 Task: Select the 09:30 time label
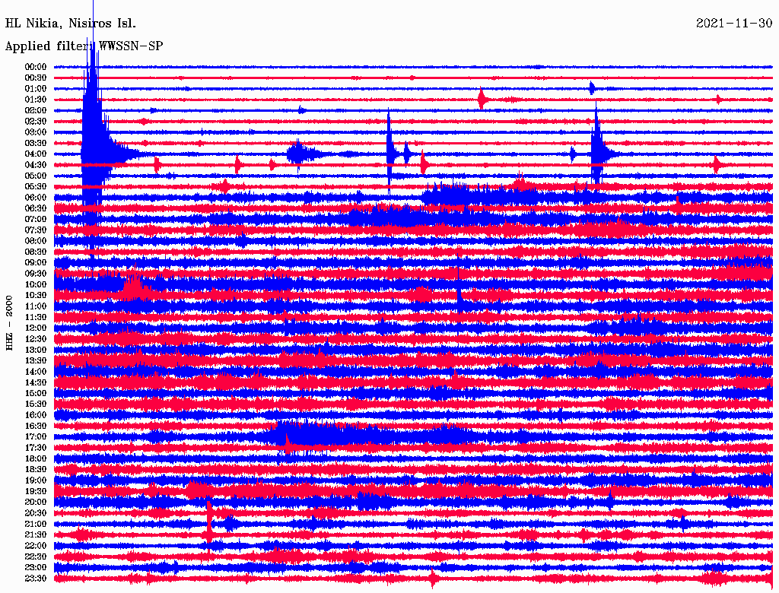(36, 274)
